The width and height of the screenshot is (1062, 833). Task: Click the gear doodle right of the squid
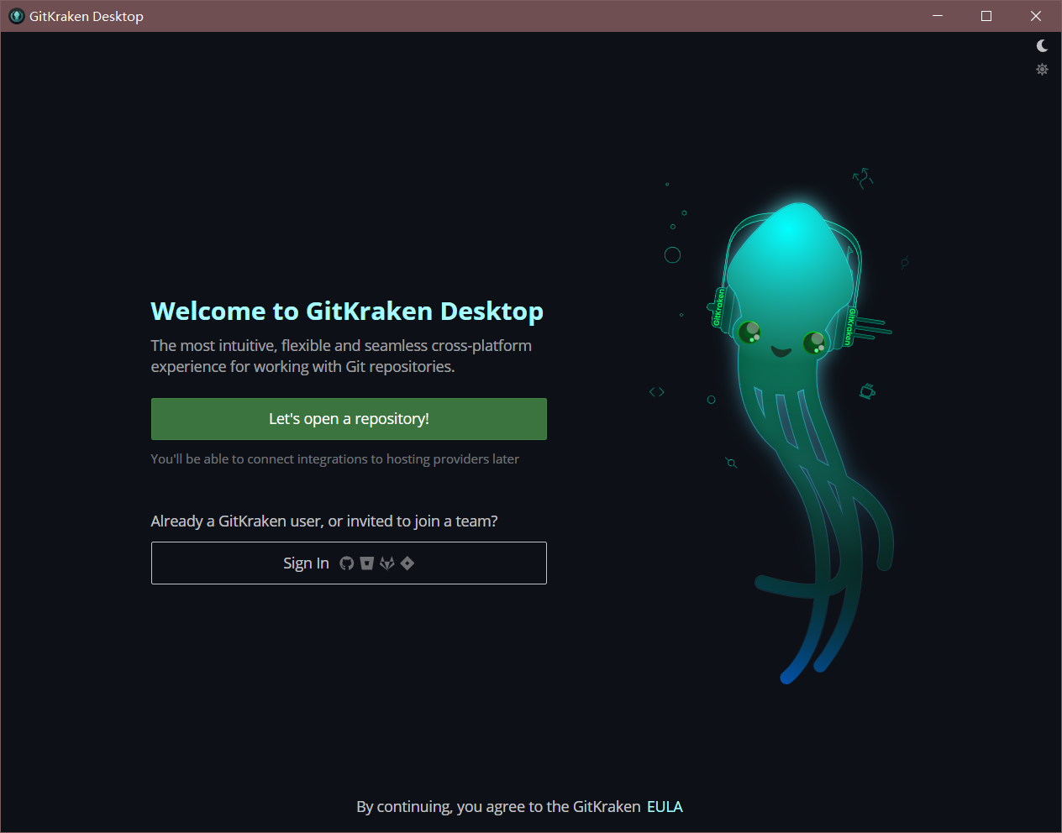click(868, 390)
